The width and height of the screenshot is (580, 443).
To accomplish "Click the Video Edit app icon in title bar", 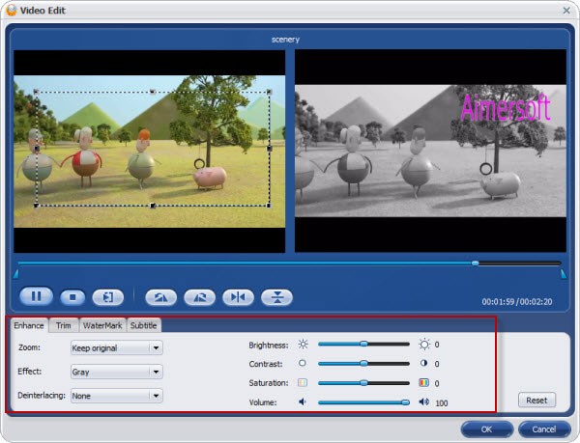I will [x=12, y=11].
